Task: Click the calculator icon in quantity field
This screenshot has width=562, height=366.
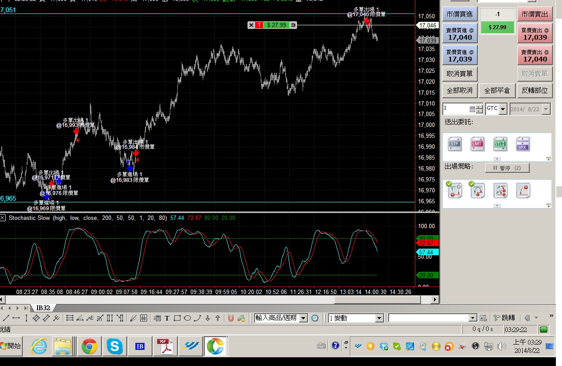Action: (472, 109)
